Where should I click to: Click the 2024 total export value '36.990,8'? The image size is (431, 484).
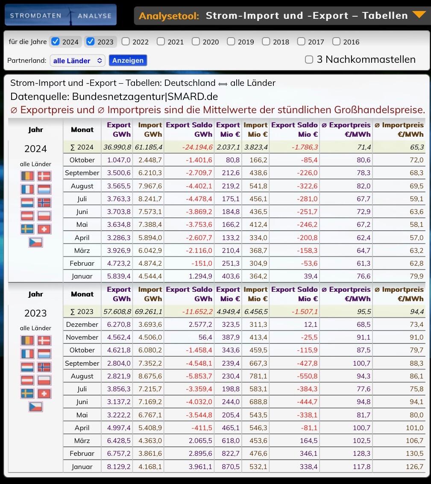(x=117, y=147)
